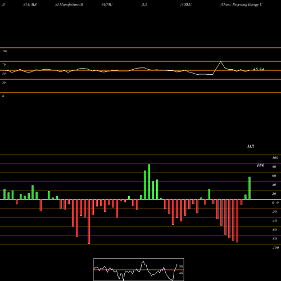Viewport: 281px width, 281px height.
Task: Click the RSI current value '48.84' label
Action: click(x=259, y=69)
